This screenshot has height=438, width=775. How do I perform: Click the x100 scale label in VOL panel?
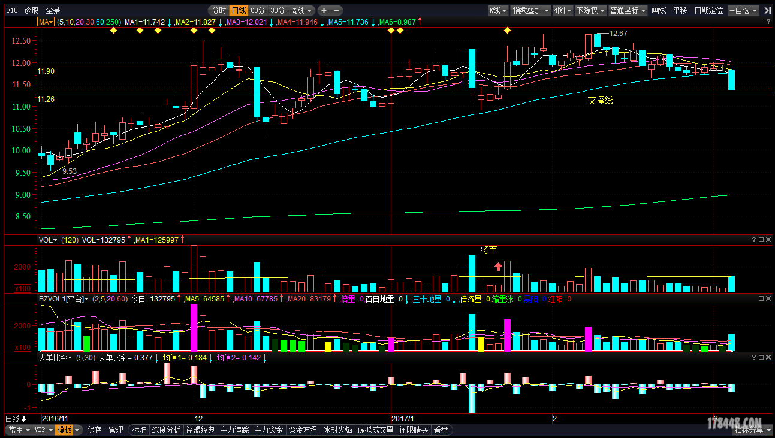point(22,289)
